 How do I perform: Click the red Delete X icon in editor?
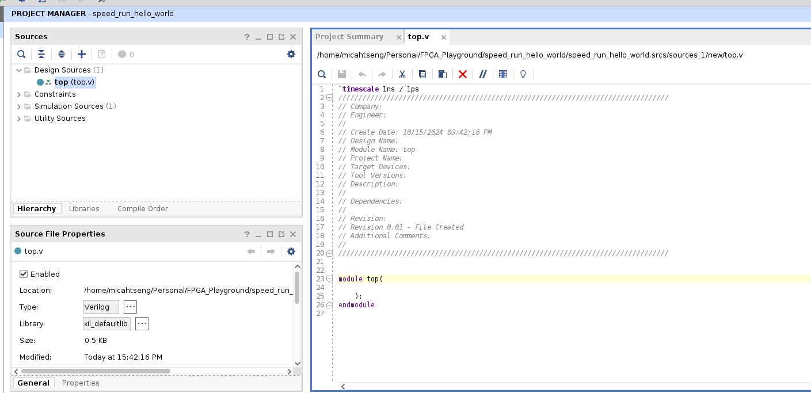463,74
